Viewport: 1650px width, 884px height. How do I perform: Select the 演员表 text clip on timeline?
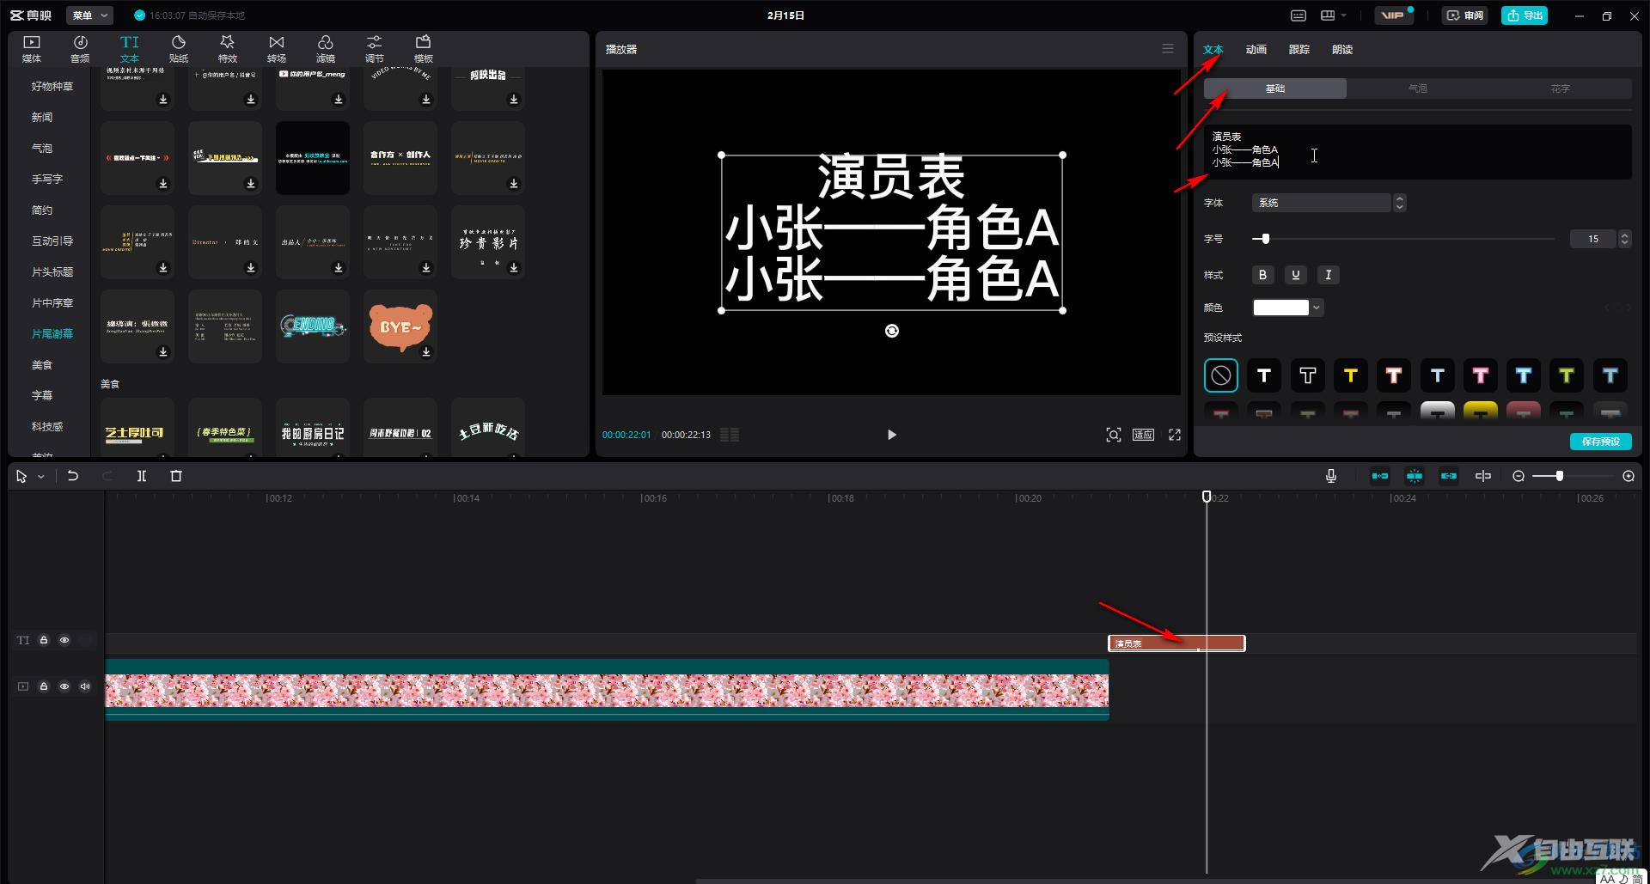click(1176, 643)
